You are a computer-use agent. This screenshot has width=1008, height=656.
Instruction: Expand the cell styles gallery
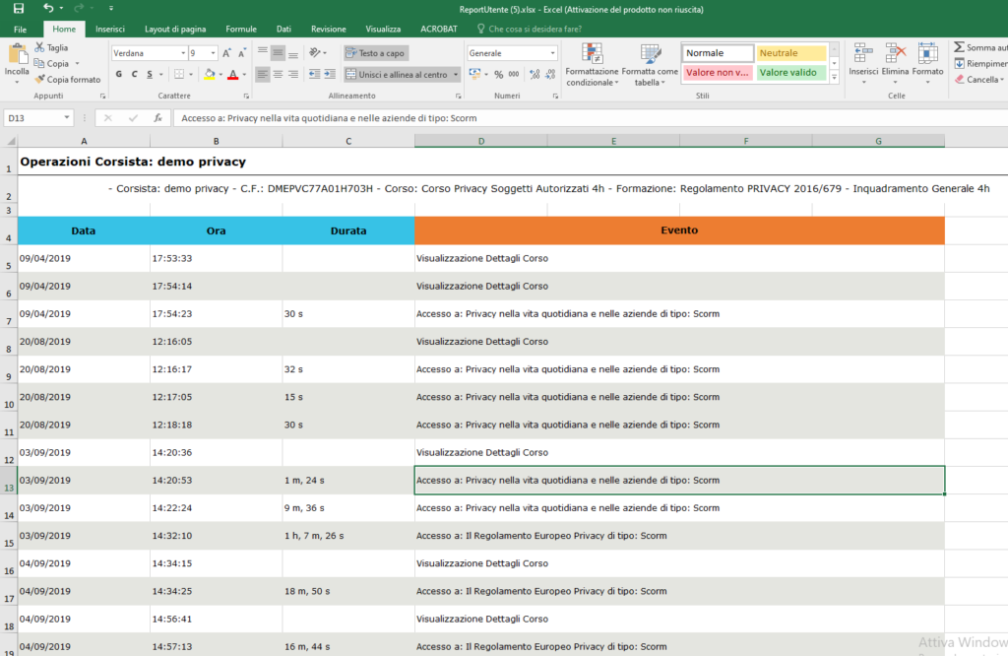click(835, 77)
